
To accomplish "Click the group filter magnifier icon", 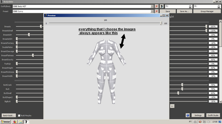I will tap(196, 6).
